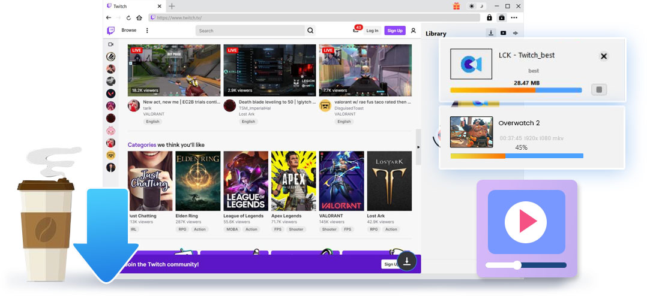Open the VALORANT category card
The image size is (647, 296).
(342, 181)
